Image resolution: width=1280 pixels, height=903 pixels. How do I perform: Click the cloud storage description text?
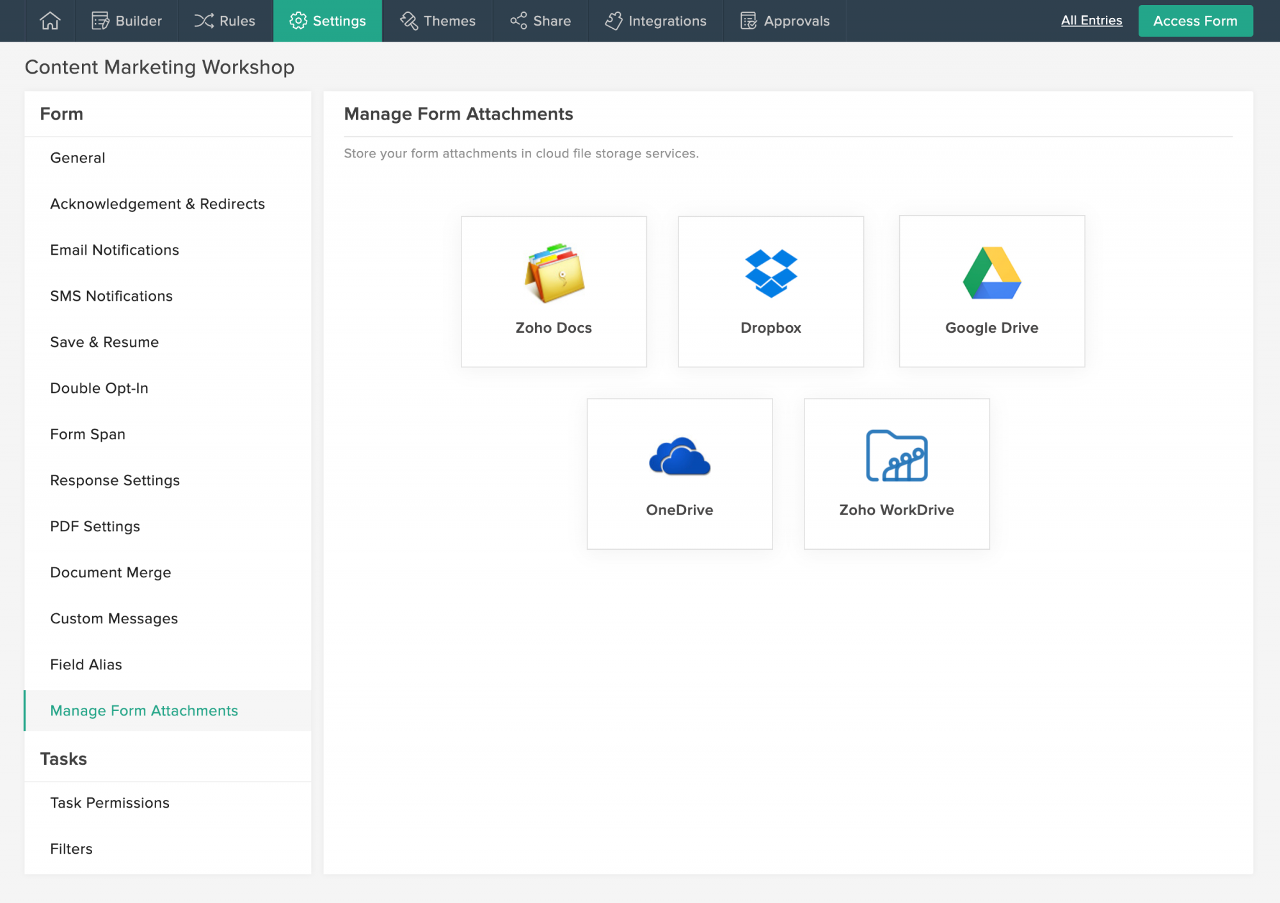[x=521, y=154]
